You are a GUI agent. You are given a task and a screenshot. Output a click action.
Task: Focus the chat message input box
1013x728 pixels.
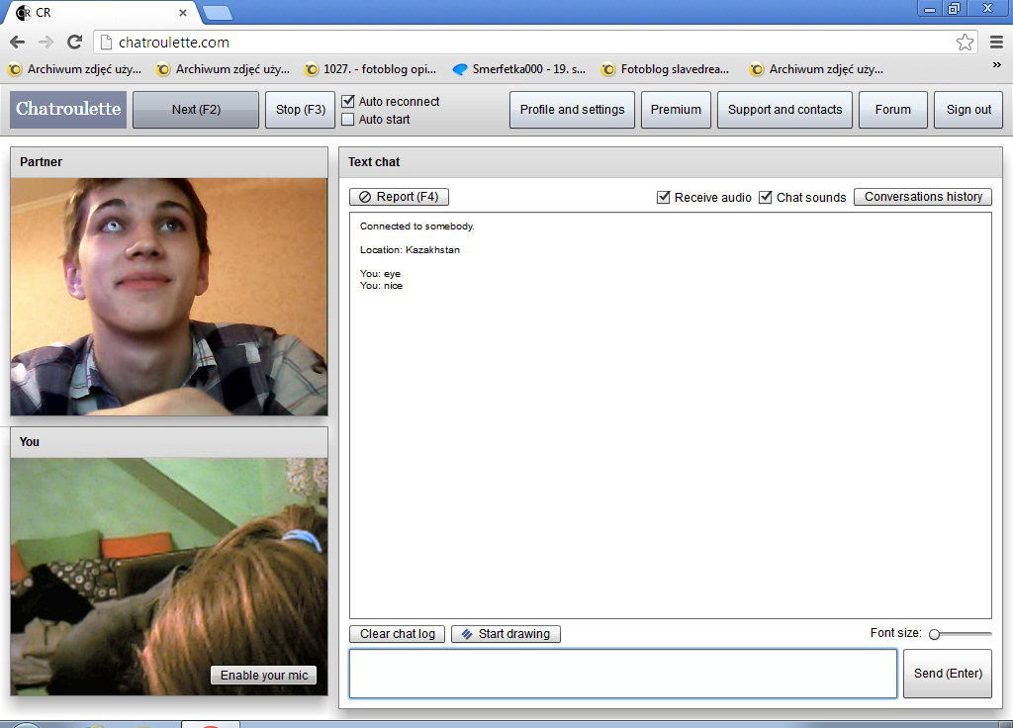coord(623,673)
